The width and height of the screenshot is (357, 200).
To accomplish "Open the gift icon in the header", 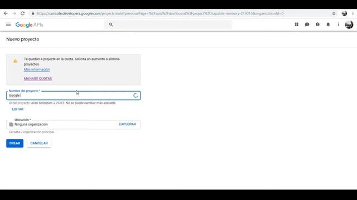I will 296,24.
